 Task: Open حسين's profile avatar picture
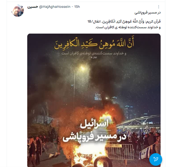coord(18,11)
